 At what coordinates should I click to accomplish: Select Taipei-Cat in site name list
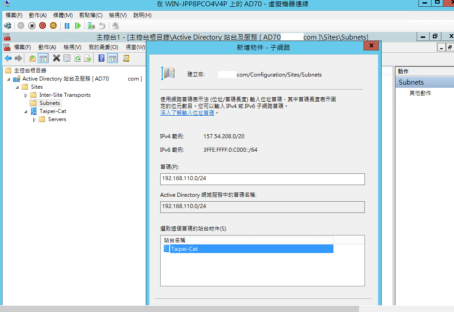coord(248,249)
